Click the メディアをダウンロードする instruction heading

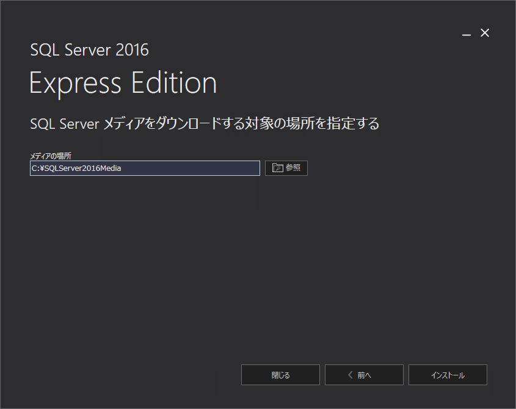(x=205, y=123)
